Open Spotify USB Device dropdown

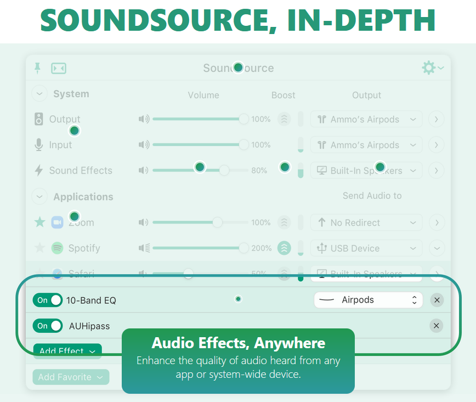pos(366,248)
